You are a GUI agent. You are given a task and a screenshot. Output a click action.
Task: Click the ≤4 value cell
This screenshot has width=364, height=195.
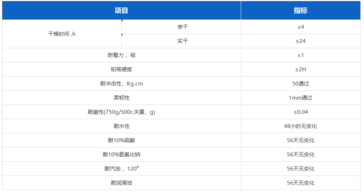(300, 27)
